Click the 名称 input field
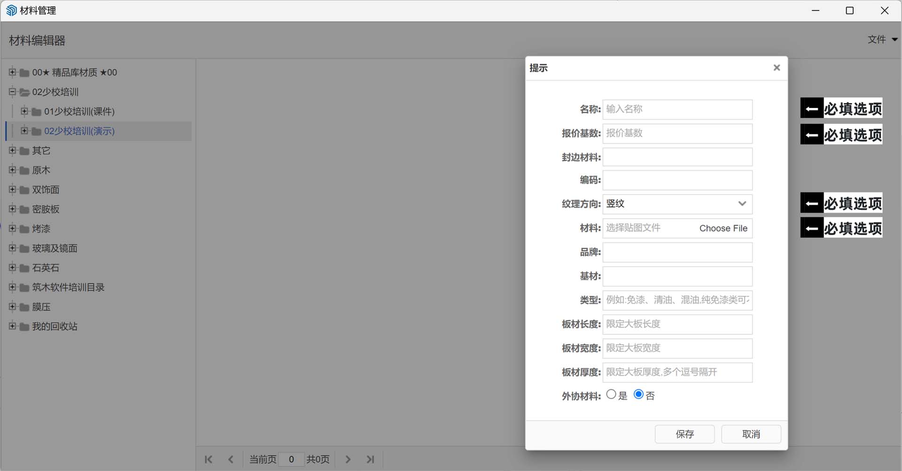 [677, 109]
